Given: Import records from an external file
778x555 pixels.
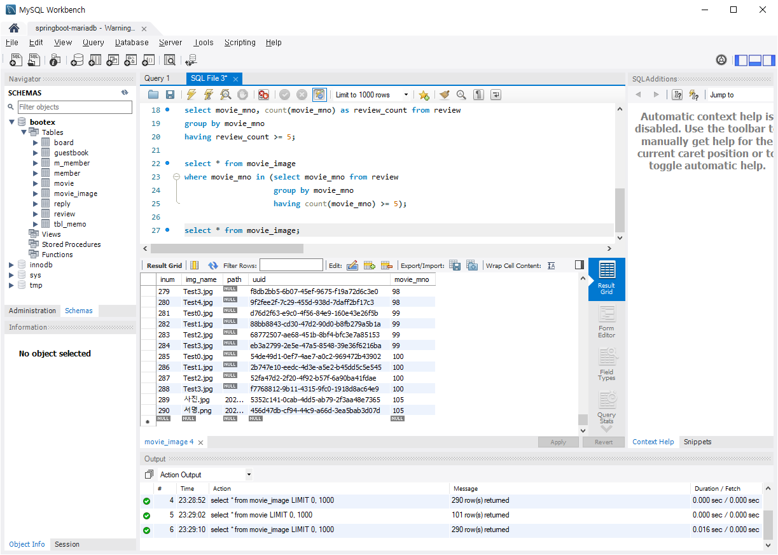Looking at the screenshot, I should point(471,265).
